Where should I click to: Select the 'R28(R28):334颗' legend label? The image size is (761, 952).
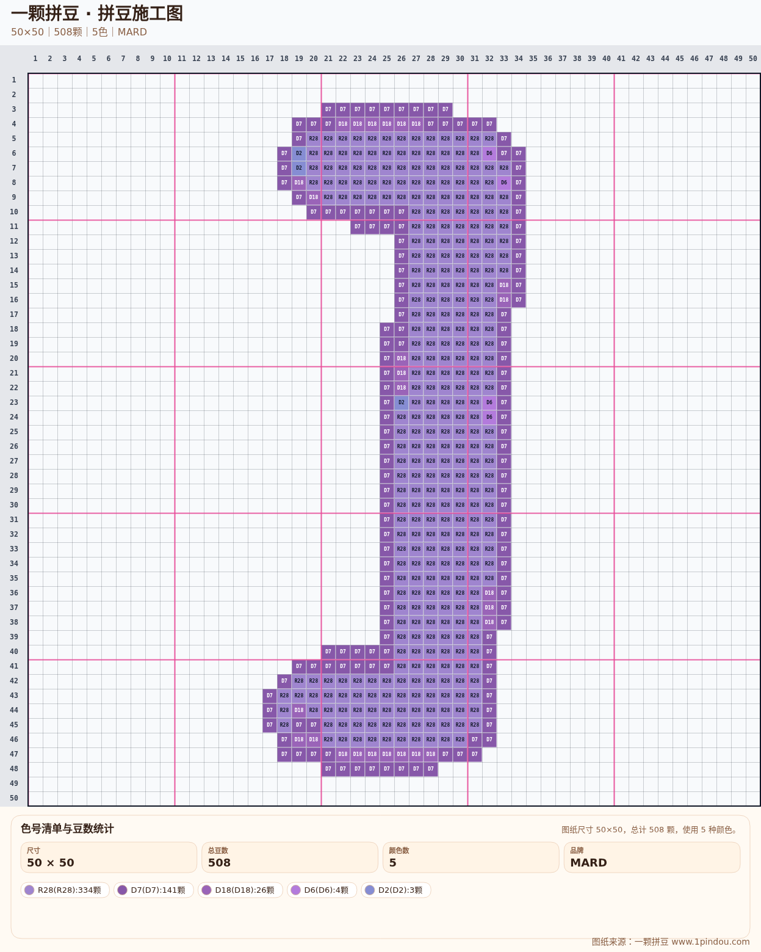[x=70, y=890]
